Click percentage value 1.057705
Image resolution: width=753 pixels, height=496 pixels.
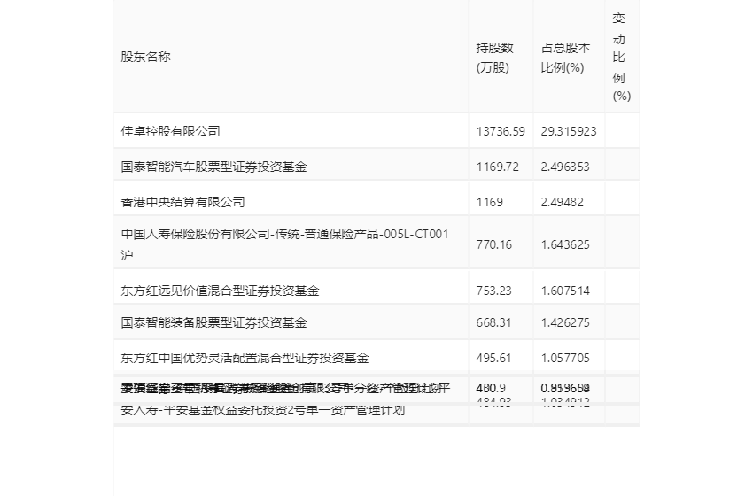[565, 358]
